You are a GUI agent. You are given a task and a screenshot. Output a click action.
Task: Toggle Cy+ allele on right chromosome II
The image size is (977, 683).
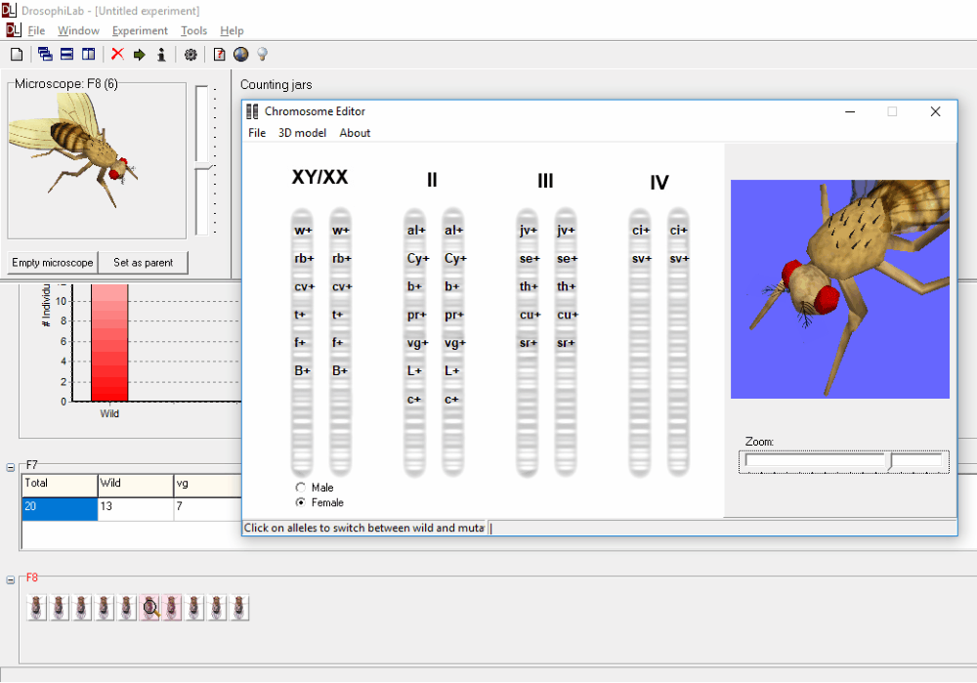455,259
